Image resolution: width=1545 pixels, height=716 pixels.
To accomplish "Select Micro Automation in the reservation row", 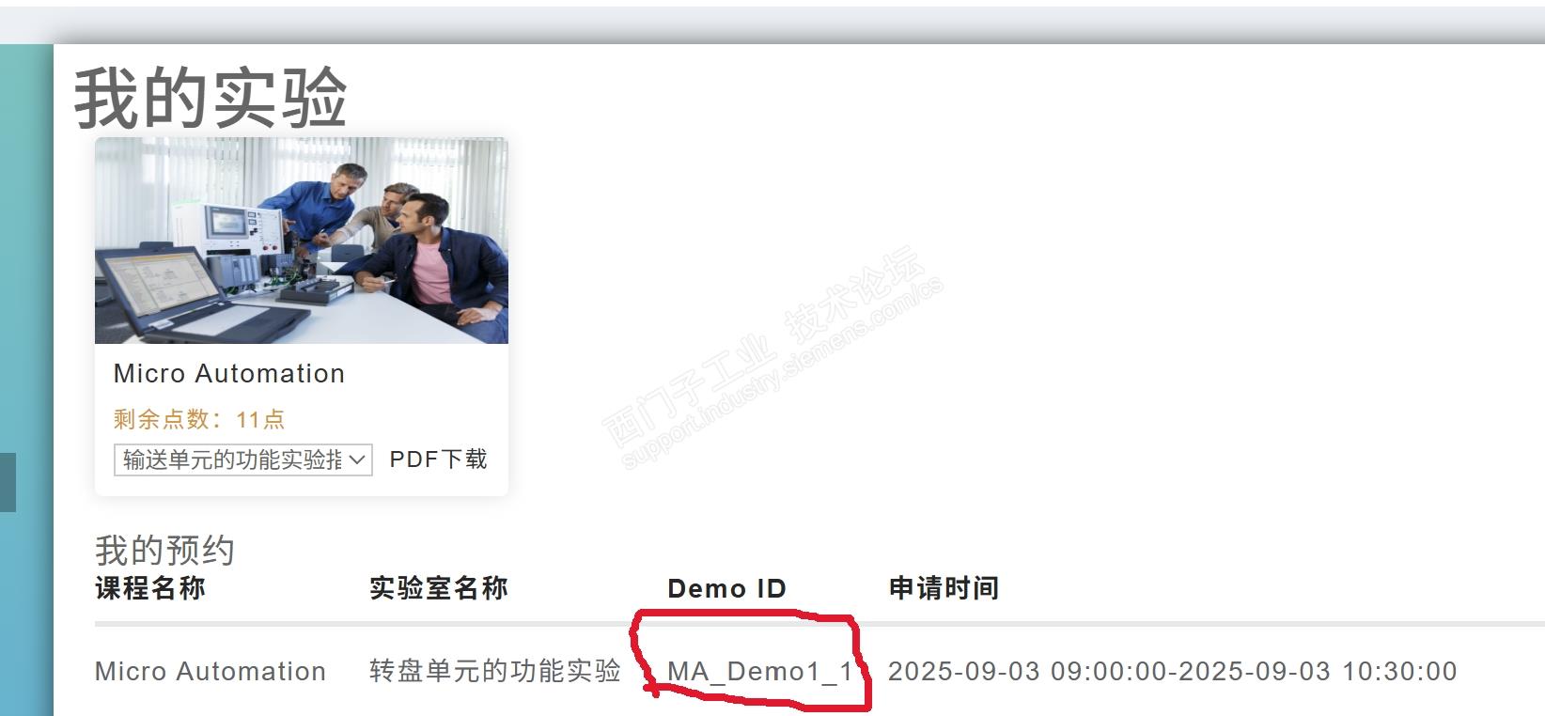I will tap(211, 671).
